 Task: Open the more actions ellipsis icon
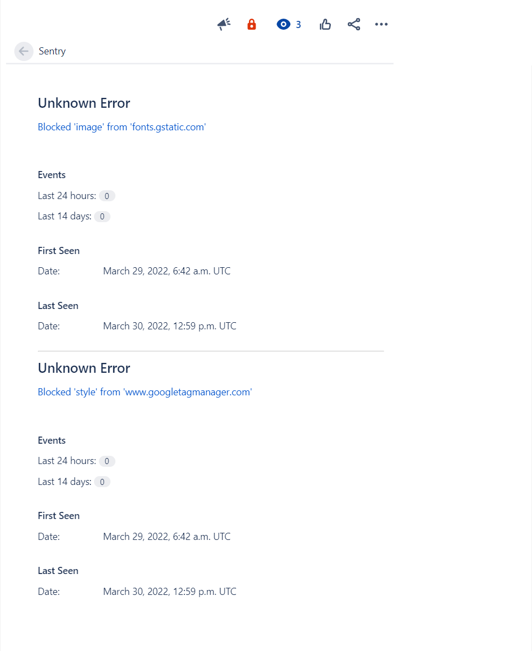[x=381, y=24]
